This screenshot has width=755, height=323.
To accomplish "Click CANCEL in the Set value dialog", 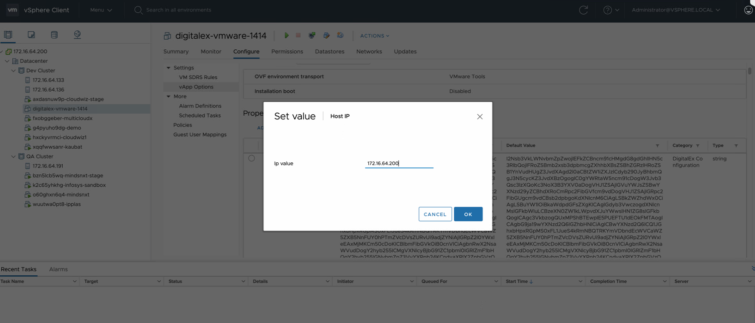I will (435, 214).
